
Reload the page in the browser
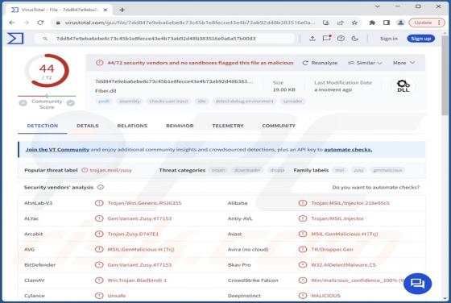[40, 23]
